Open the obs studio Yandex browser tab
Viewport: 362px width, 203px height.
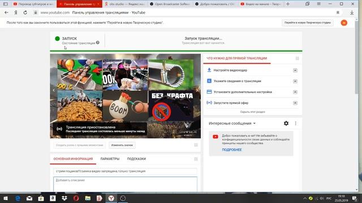click(x=125, y=4)
